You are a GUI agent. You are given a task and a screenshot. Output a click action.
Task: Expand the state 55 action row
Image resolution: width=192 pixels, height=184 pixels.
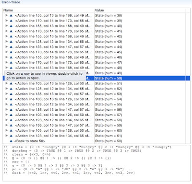7,104
